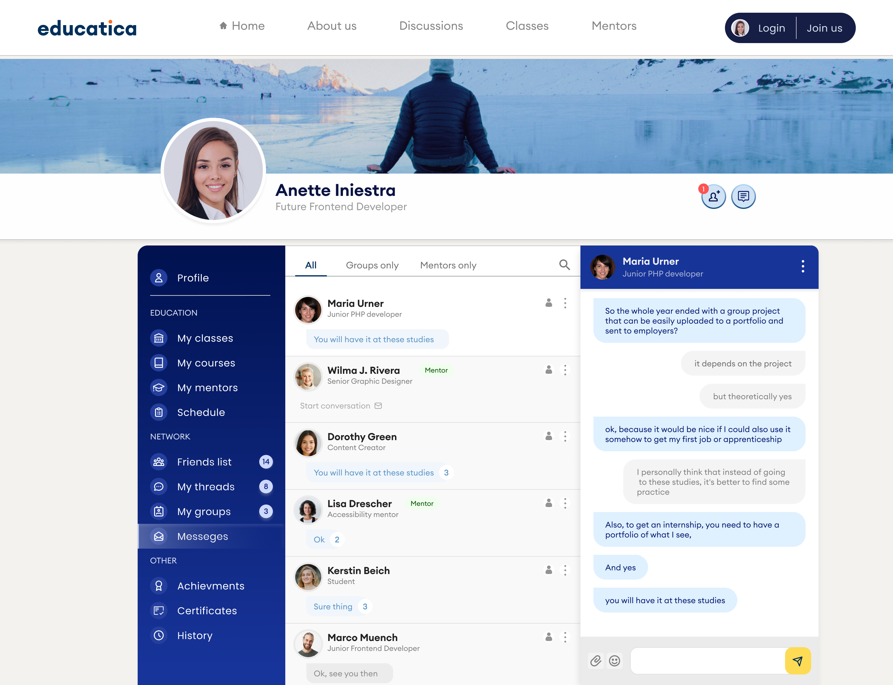Click the friend request icon with badge
893x685 pixels.
pyautogui.click(x=713, y=197)
